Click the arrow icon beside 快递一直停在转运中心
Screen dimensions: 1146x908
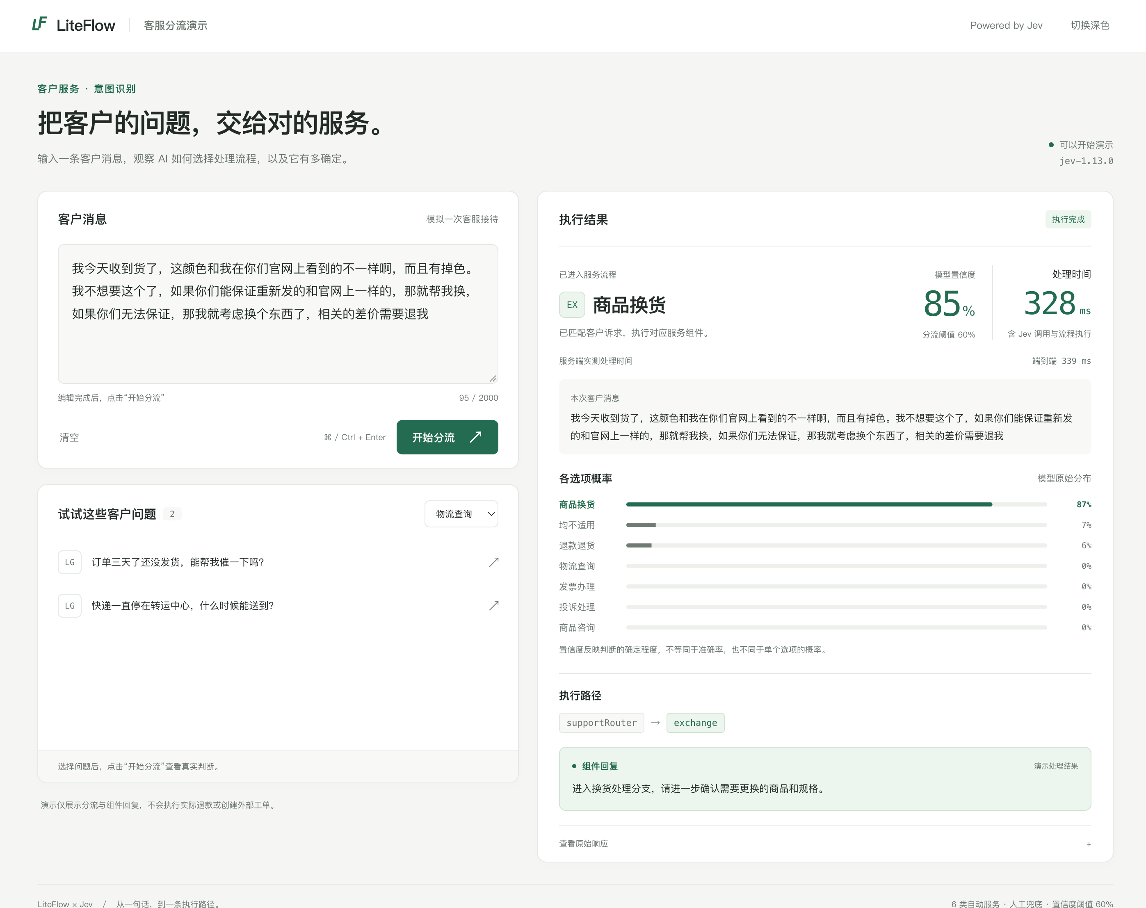click(x=494, y=605)
